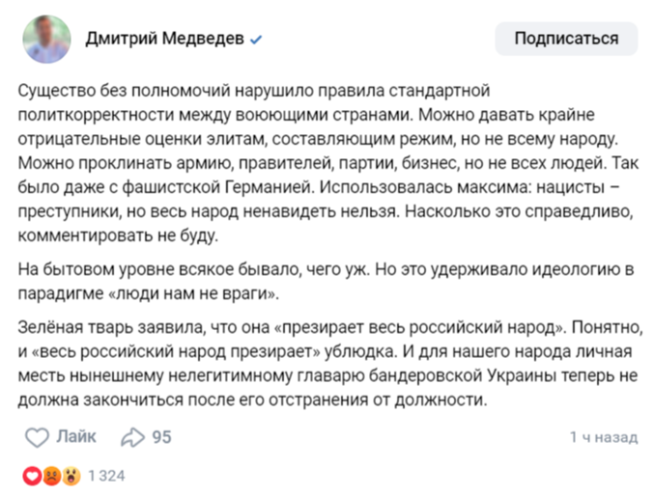Click the share count 95
Screen dimensions: 654x496
point(161,437)
